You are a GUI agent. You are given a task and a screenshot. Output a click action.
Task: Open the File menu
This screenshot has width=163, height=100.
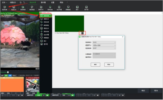(x=4, y=2)
